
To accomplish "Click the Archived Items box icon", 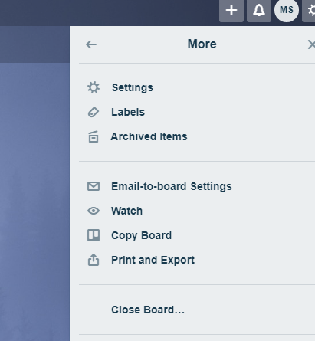I will point(94,136).
